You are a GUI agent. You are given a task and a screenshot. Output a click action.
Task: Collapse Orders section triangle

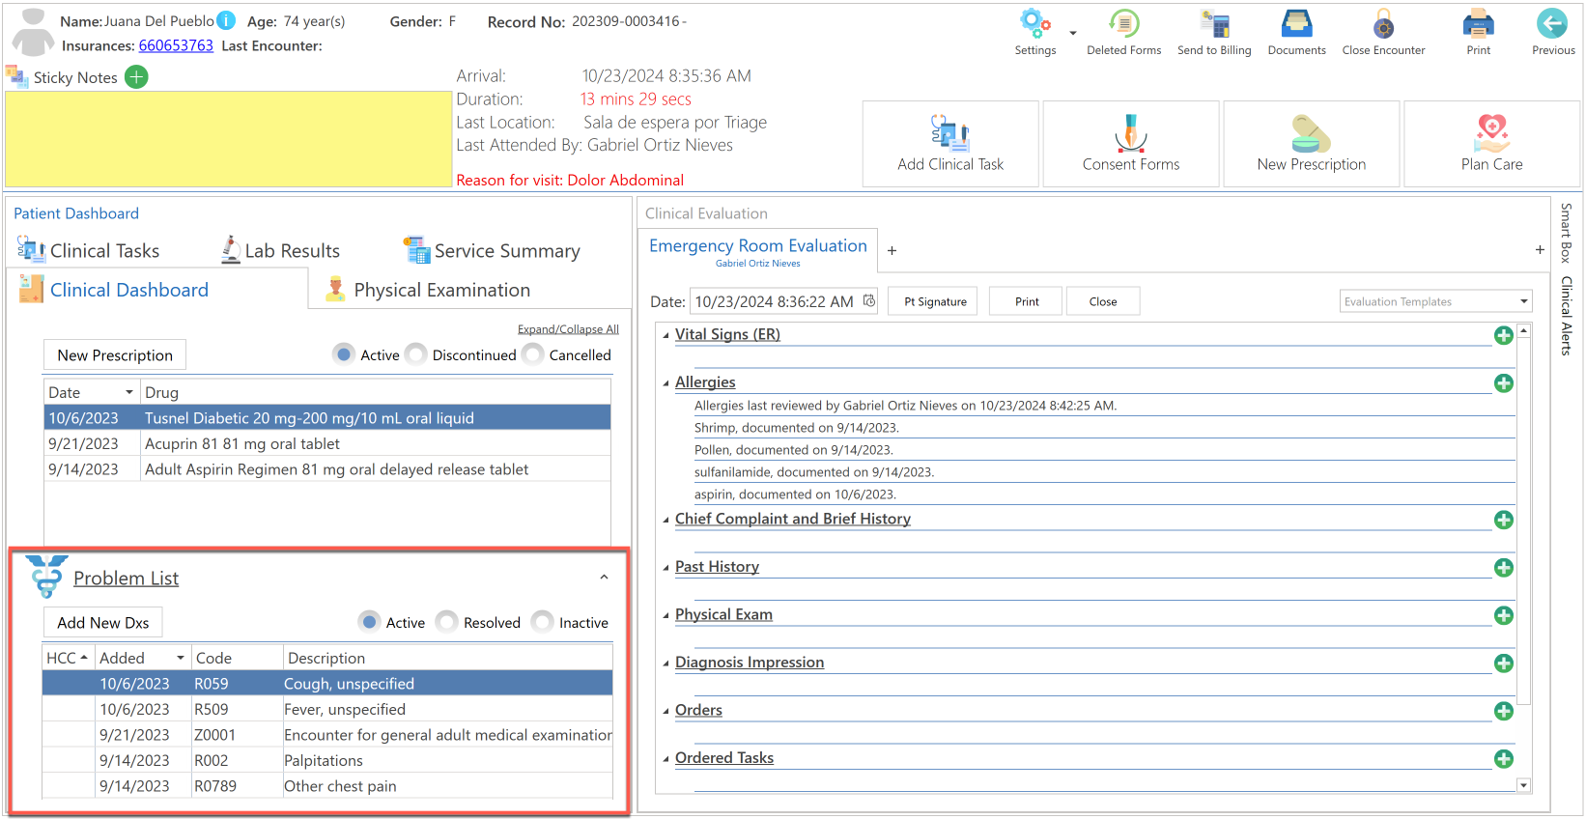click(x=666, y=712)
